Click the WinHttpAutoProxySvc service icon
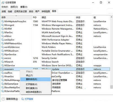 pyautogui.click(x=3, y=21)
